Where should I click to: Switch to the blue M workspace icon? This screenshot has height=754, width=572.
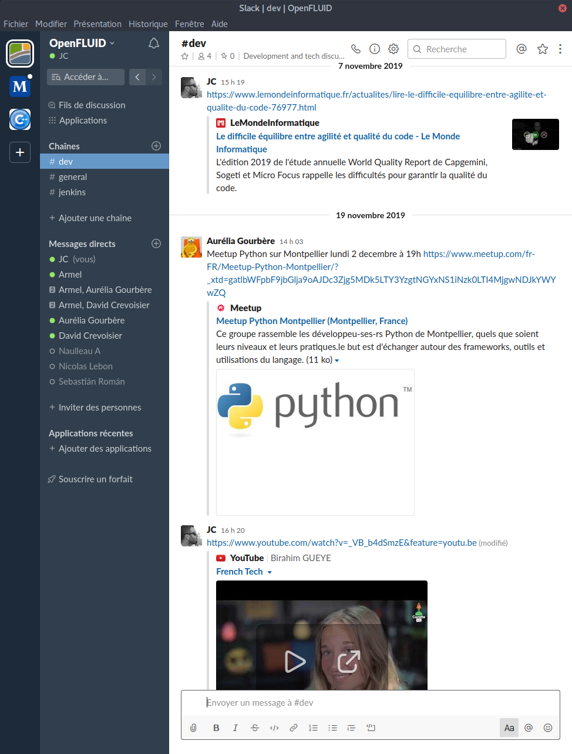click(20, 86)
